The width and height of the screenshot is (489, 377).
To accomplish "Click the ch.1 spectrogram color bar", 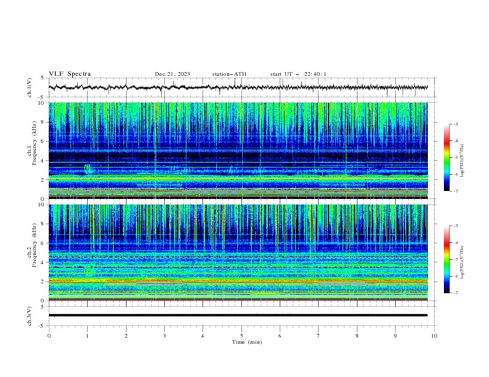I will [x=446, y=158].
